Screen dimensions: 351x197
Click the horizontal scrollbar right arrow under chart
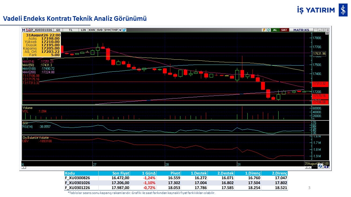pos(309,167)
